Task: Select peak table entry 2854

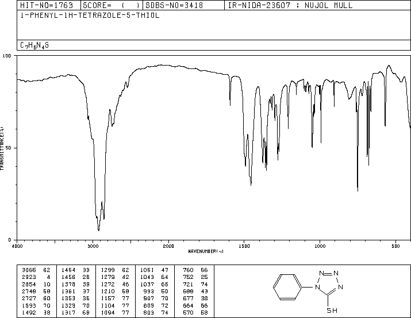Action: pos(29,284)
